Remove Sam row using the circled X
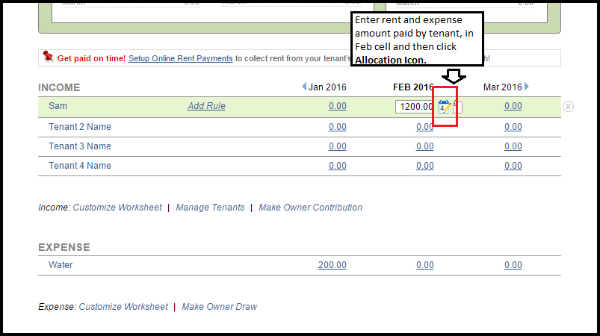 point(568,107)
